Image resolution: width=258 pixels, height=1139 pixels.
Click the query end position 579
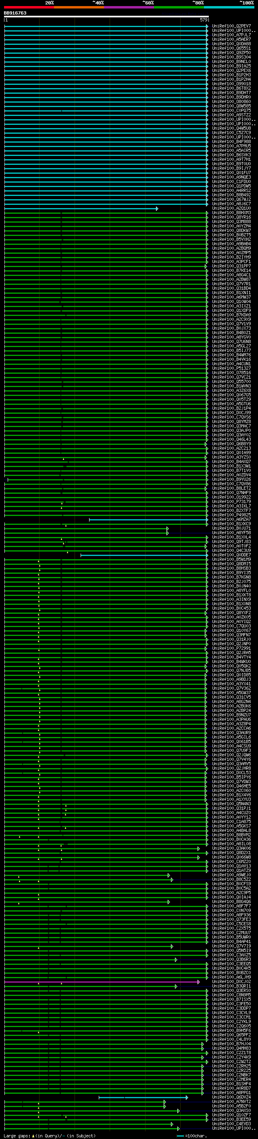coord(204,20)
